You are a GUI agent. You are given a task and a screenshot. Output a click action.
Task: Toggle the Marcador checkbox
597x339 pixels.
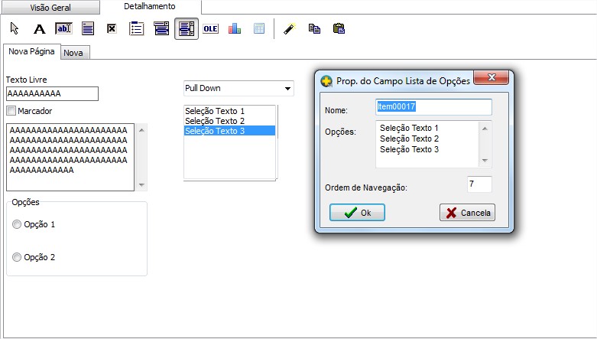point(11,111)
